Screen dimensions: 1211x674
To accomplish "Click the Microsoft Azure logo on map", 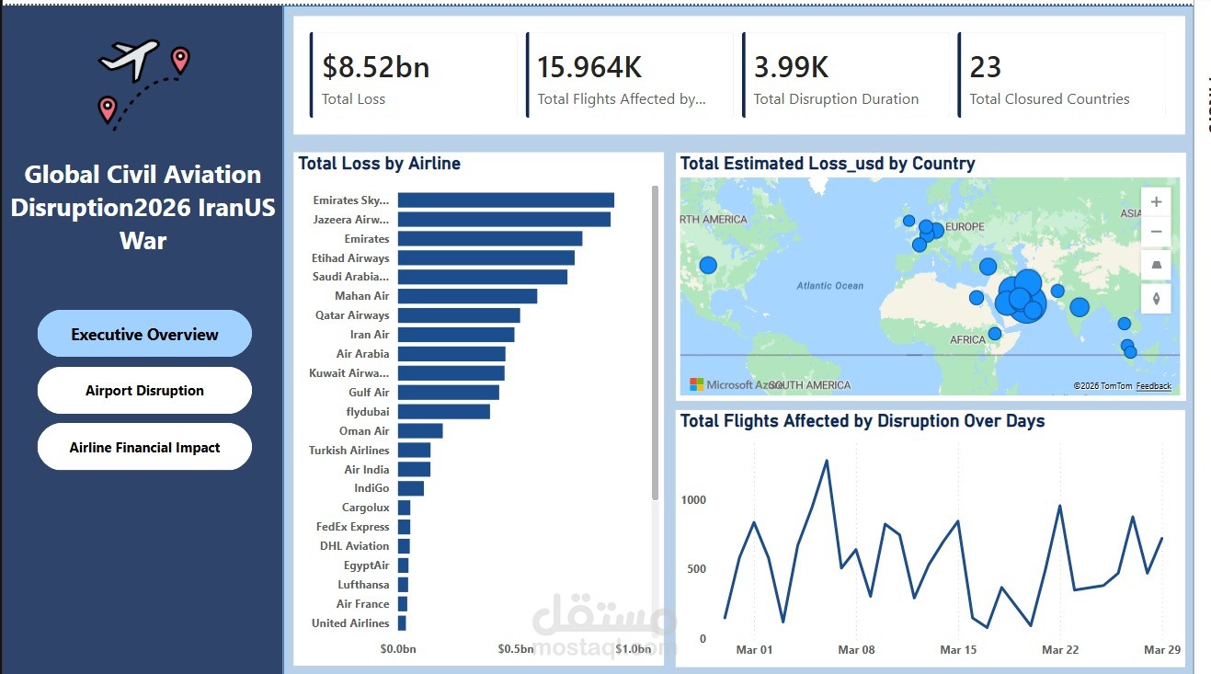I will pos(736,384).
